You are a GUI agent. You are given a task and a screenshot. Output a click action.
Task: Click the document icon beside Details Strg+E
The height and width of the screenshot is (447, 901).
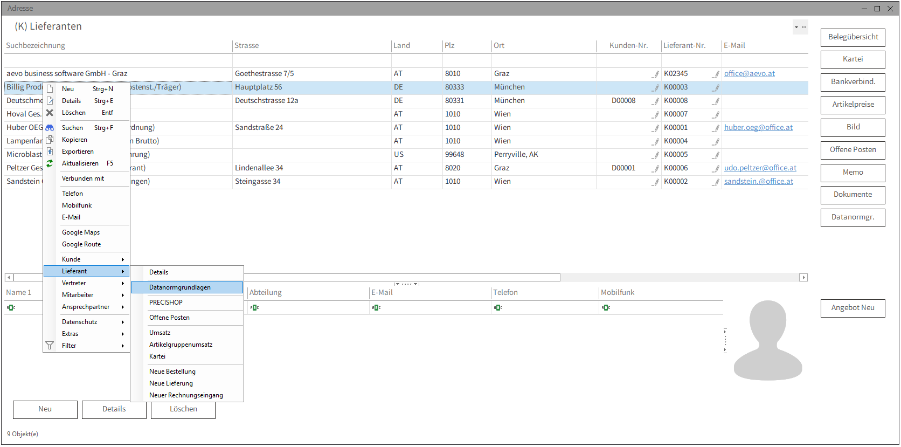point(50,101)
